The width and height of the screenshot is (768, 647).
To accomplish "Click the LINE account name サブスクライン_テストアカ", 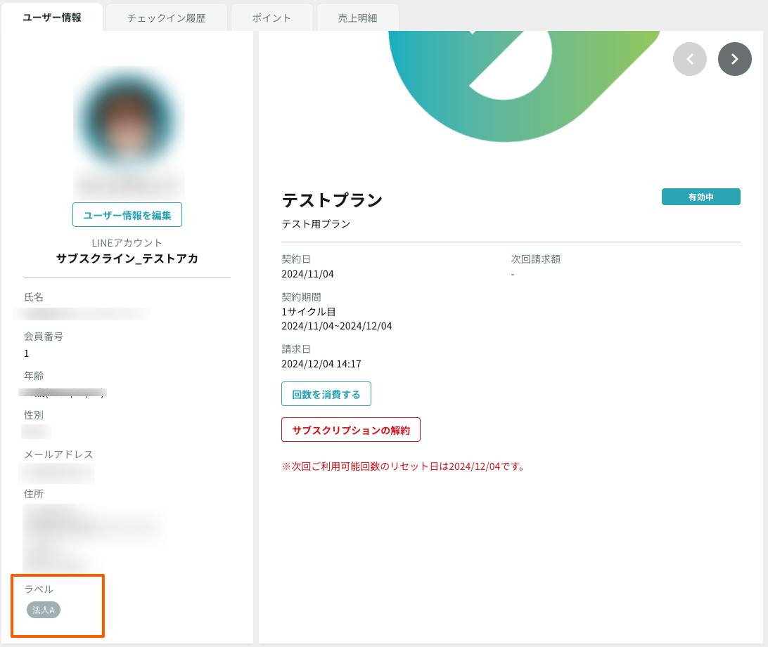I will (x=127, y=259).
